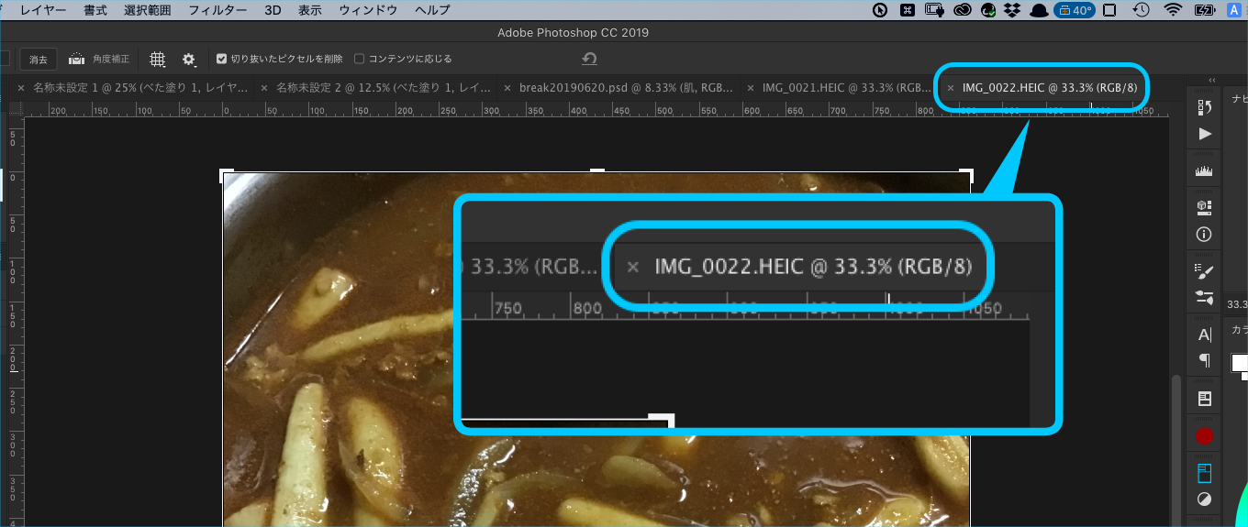Click the navigator zoom value 33.3
This screenshot has width=1248, height=527.
[1237, 303]
